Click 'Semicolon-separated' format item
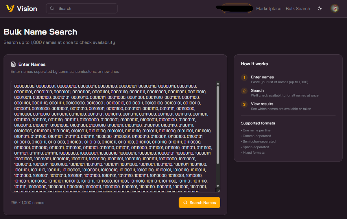 point(258,142)
